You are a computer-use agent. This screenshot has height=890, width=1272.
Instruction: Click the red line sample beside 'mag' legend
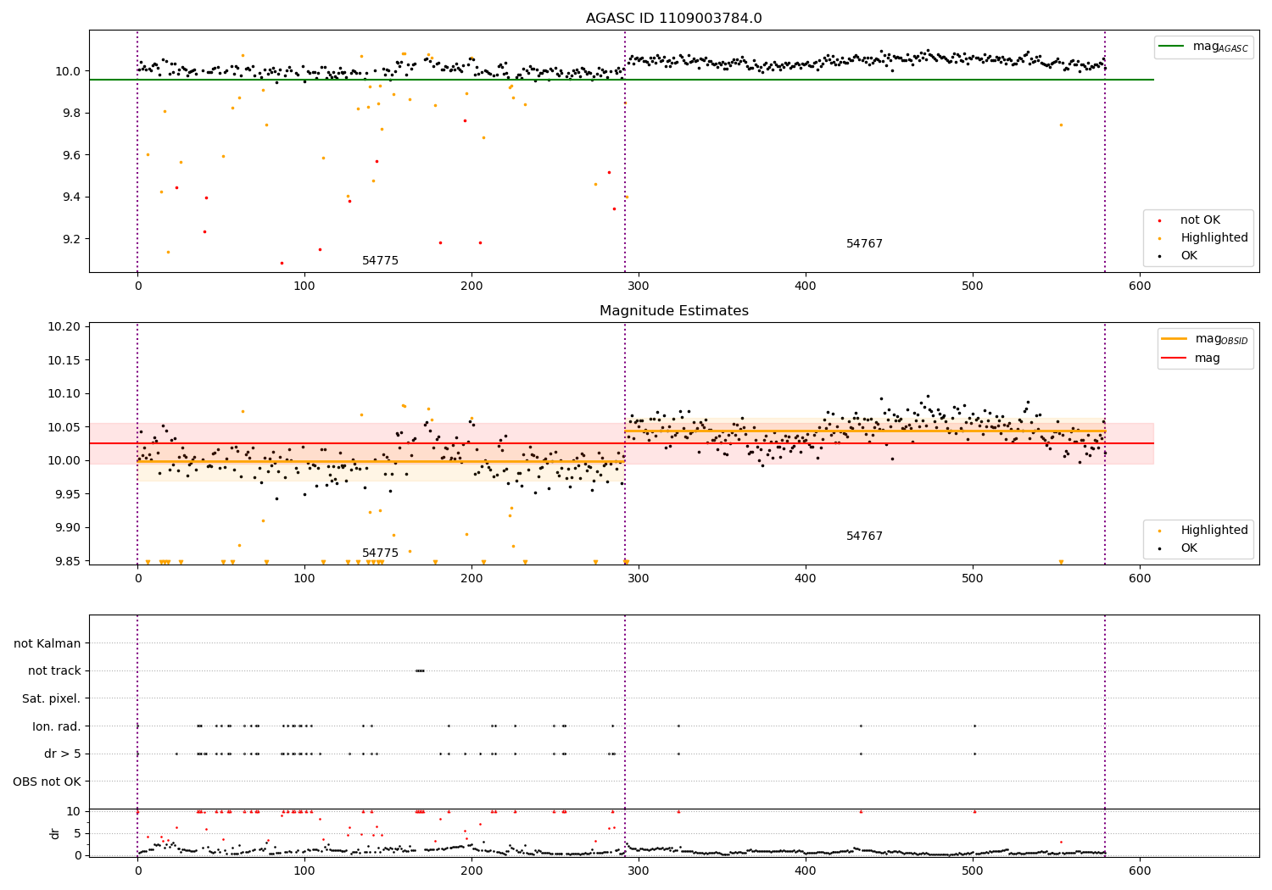point(1174,358)
